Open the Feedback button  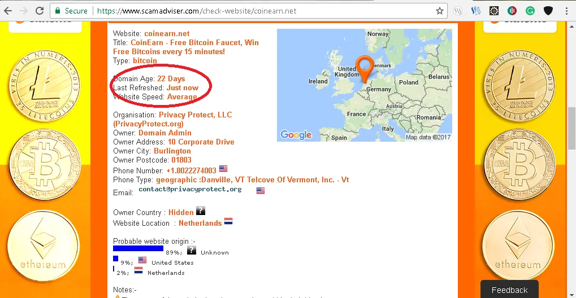pos(509,289)
